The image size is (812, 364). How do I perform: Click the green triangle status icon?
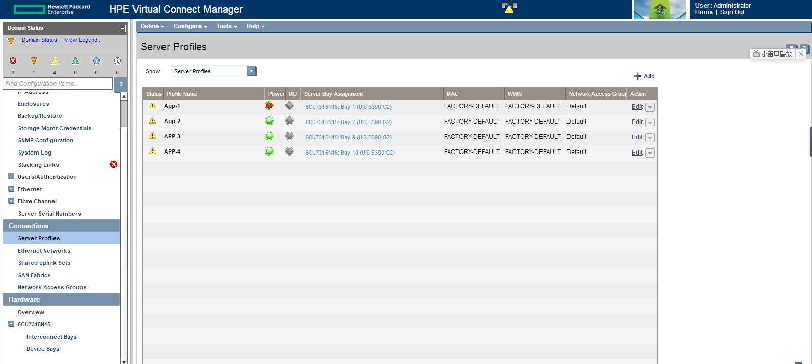pyautogui.click(x=75, y=60)
